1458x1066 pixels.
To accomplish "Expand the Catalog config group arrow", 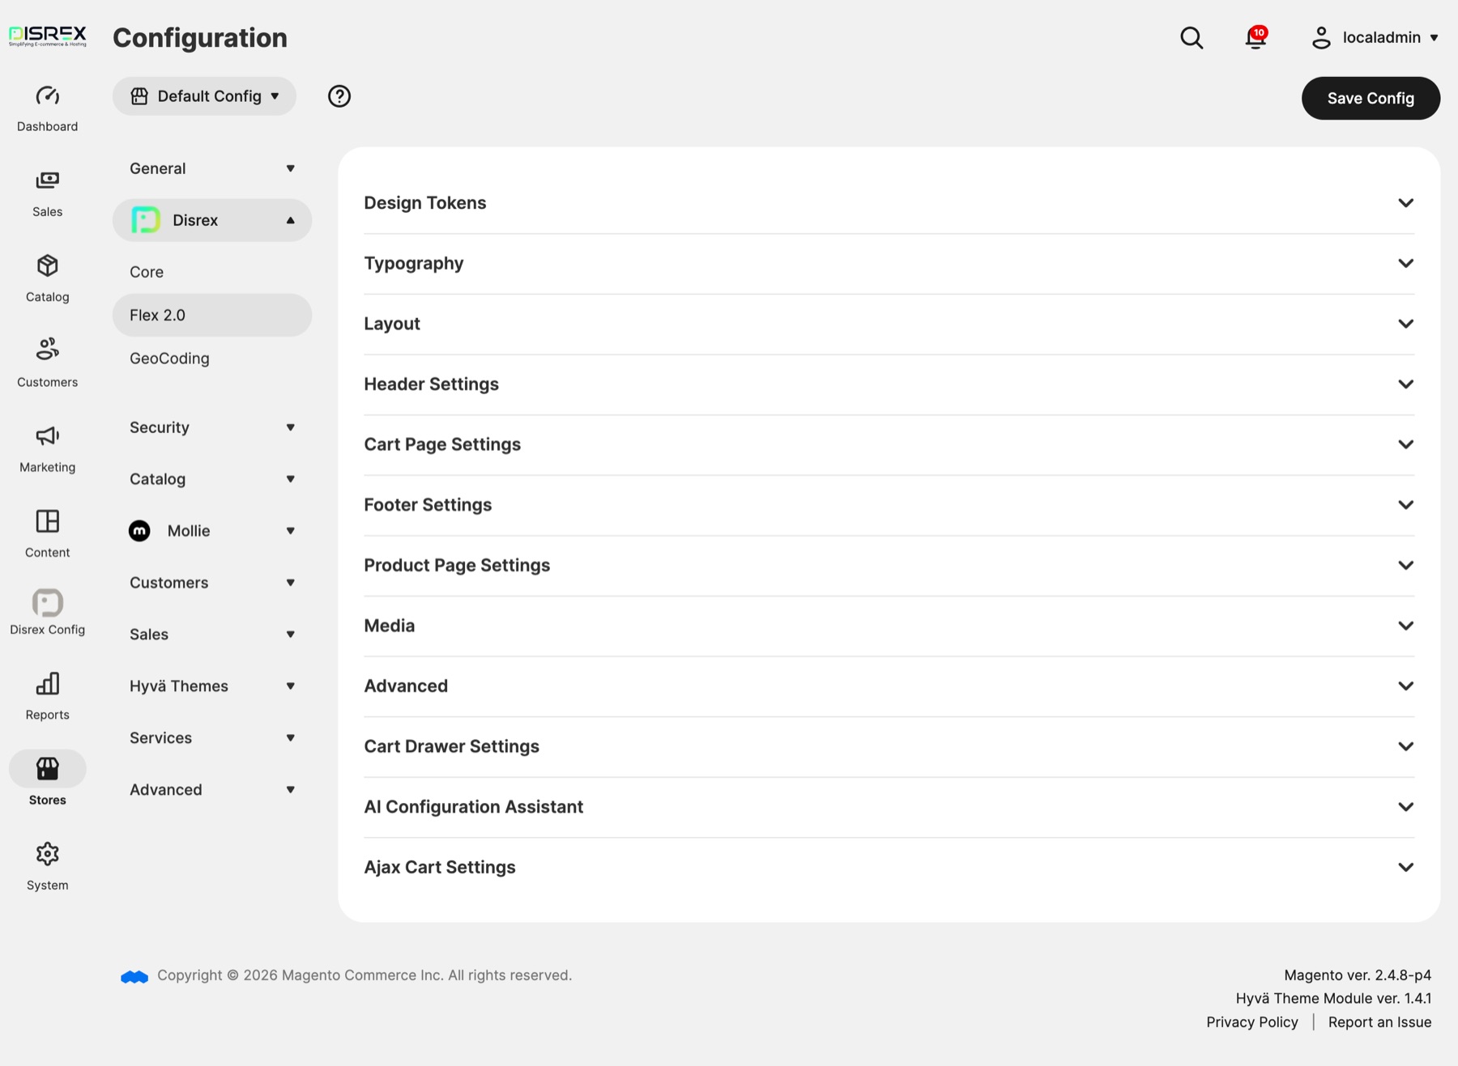I will pos(290,479).
